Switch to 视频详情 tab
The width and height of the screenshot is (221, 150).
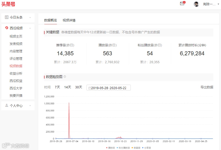(x=69, y=20)
